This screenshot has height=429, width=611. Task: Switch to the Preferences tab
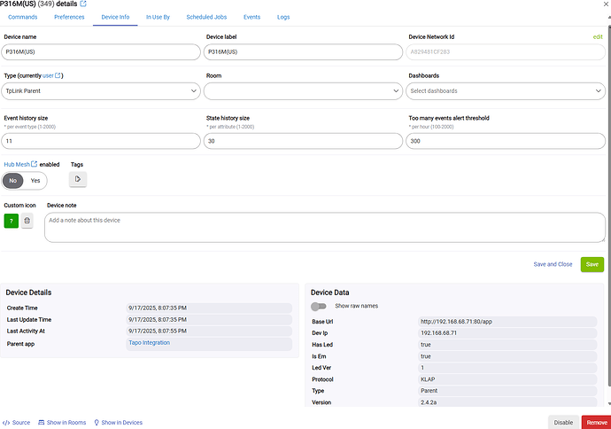point(69,17)
